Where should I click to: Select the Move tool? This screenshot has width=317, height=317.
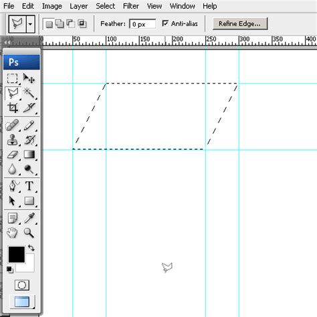29,78
